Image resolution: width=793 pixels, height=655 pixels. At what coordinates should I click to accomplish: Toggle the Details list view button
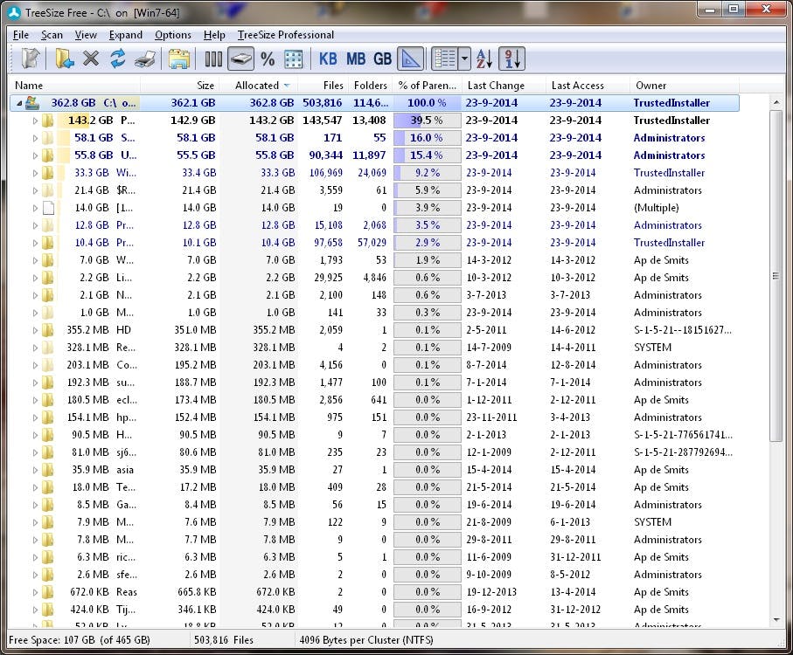coord(445,59)
